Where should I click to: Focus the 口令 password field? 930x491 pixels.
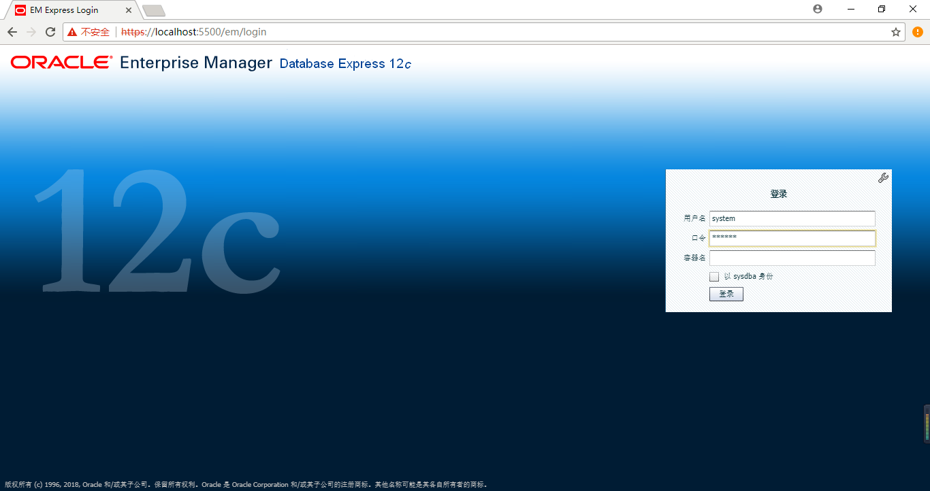[792, 238]
